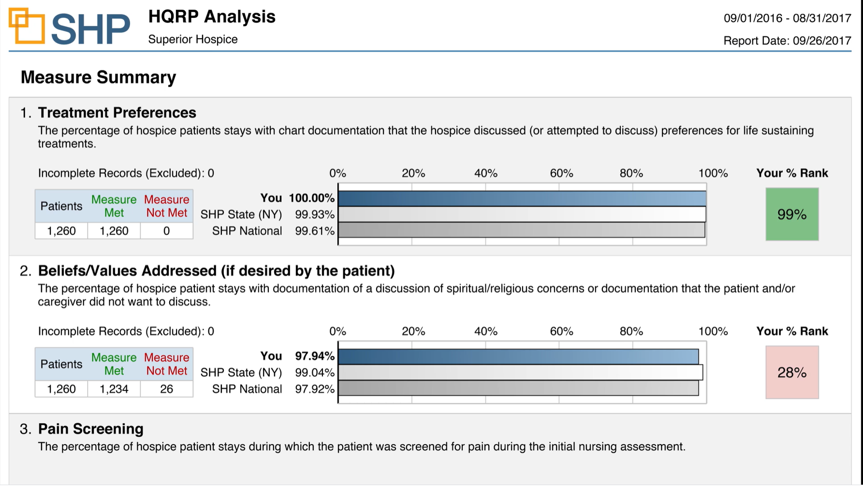The image size is (863, 489).
Task: Click Measure Met value 1,234
Action: coord(114,389)
